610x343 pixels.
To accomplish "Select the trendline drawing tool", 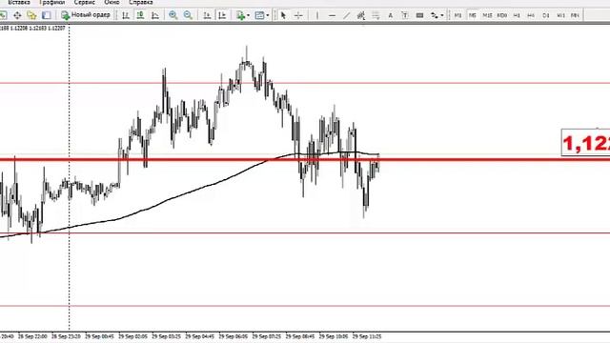I will pos(346,15).
